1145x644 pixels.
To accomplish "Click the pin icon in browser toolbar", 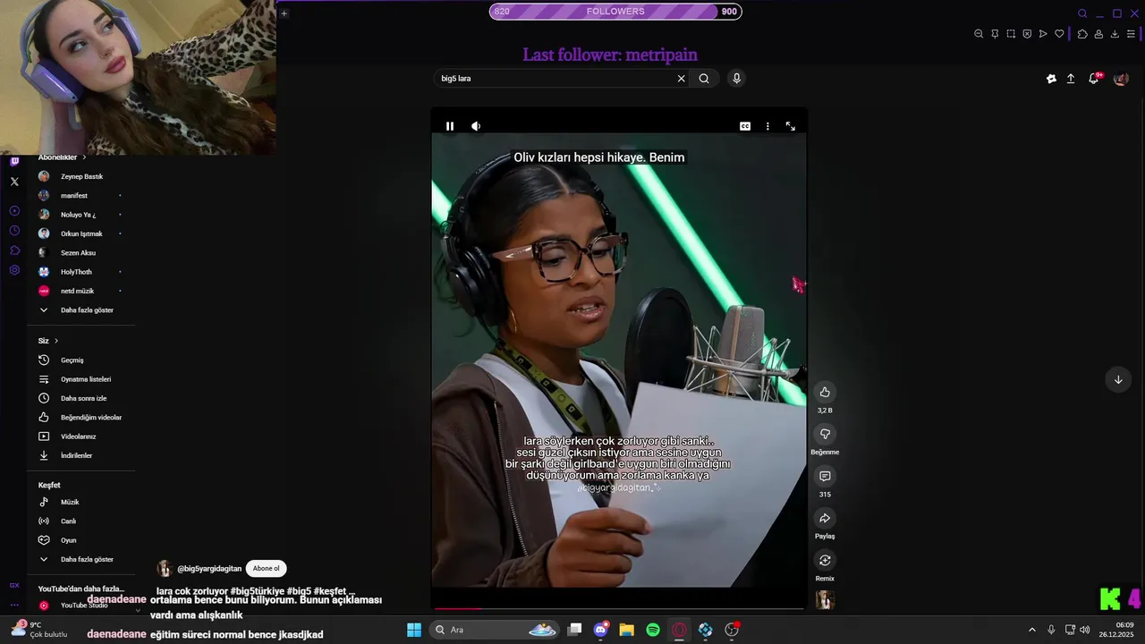I will coord(995,34).
